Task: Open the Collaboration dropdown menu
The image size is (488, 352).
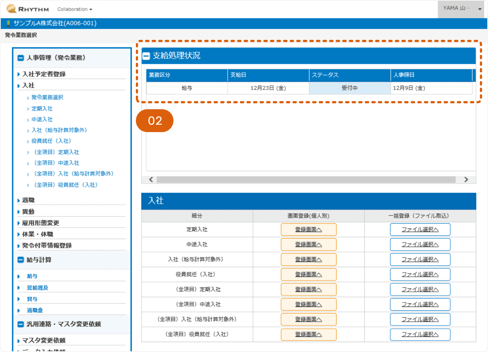Action: (75, 9)
